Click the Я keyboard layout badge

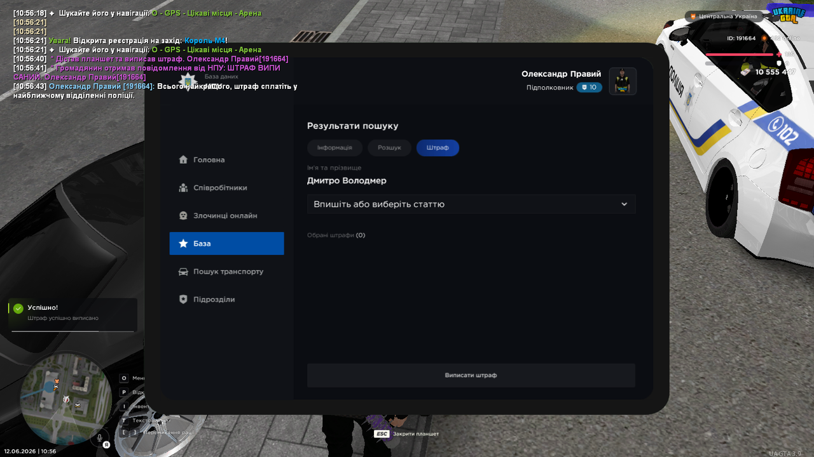pyautogui.click(x=107, y=445)
